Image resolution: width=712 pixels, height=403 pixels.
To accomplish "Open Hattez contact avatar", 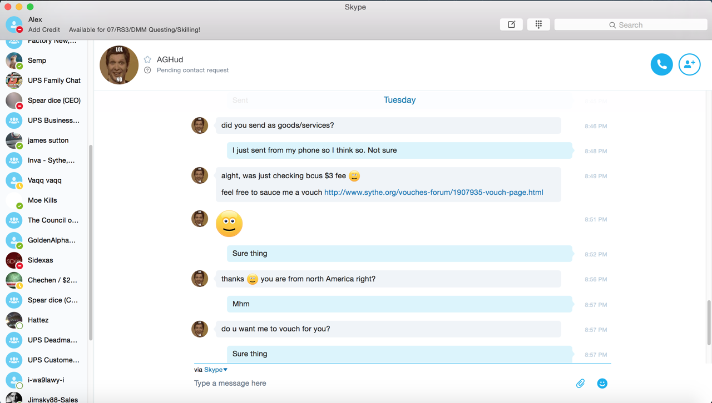I will coord(14,320).
